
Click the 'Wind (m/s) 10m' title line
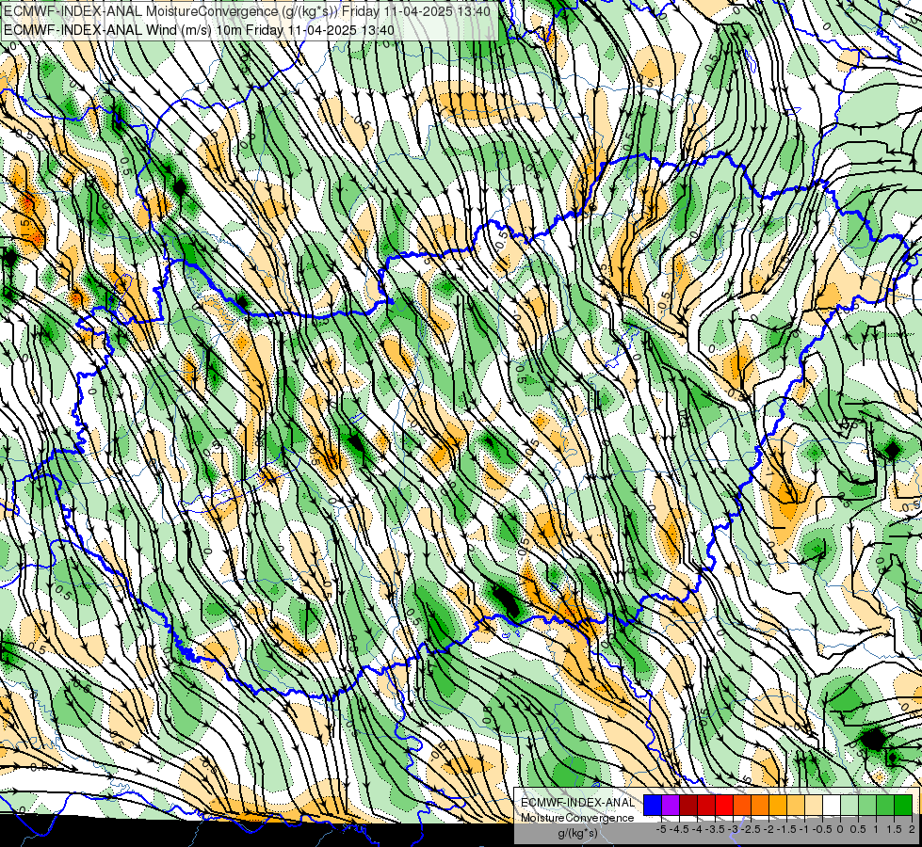[199, 29]
